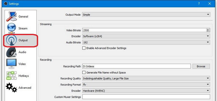This screenshot has height=101, width=217.
Task: Expand the Recording Quality dropdown
Action: coord(146,78)
